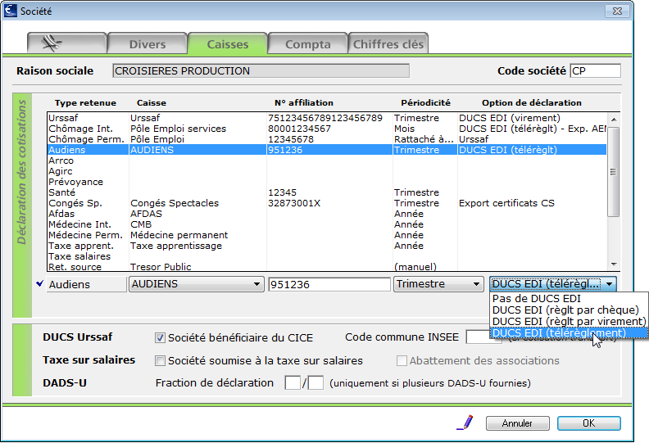Select the Ret. source row
Image resolution: width=649 pixels, height=443 pixels.
pyautogui.click(x=327, y=267)
